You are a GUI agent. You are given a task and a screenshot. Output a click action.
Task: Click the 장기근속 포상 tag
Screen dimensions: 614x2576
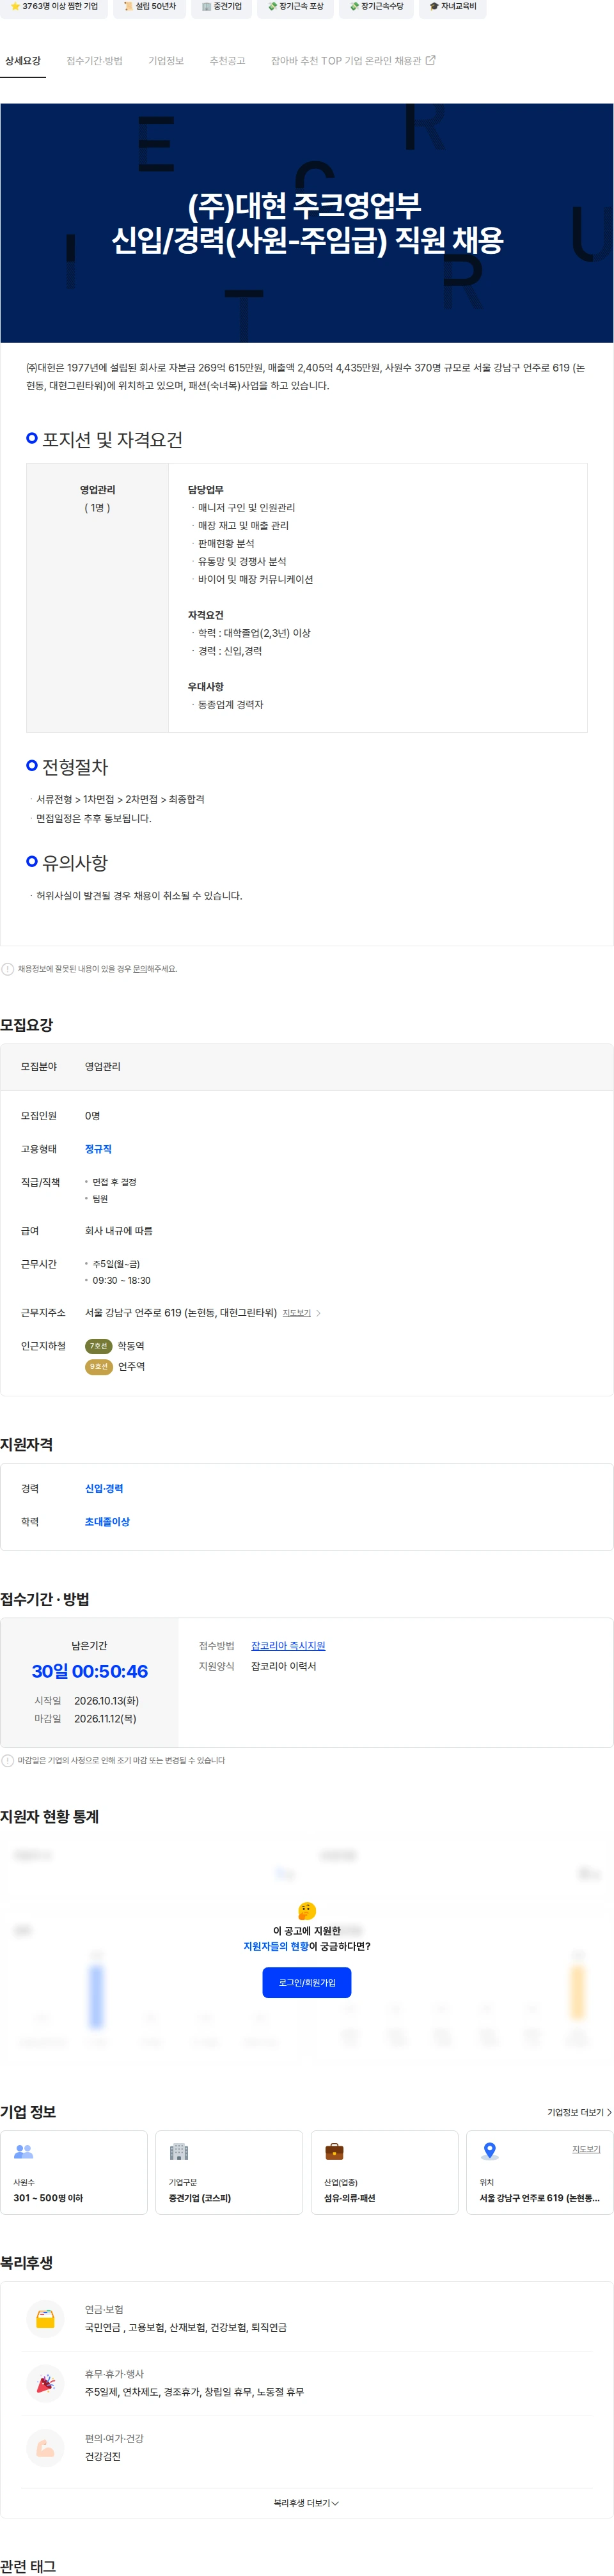(x=296, y=7)
